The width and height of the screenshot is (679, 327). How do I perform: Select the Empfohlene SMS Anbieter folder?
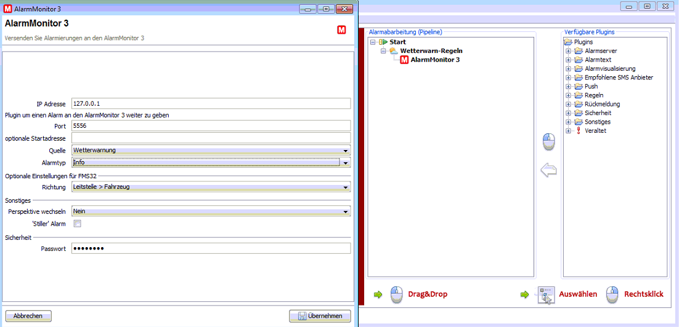coord(619,77)
